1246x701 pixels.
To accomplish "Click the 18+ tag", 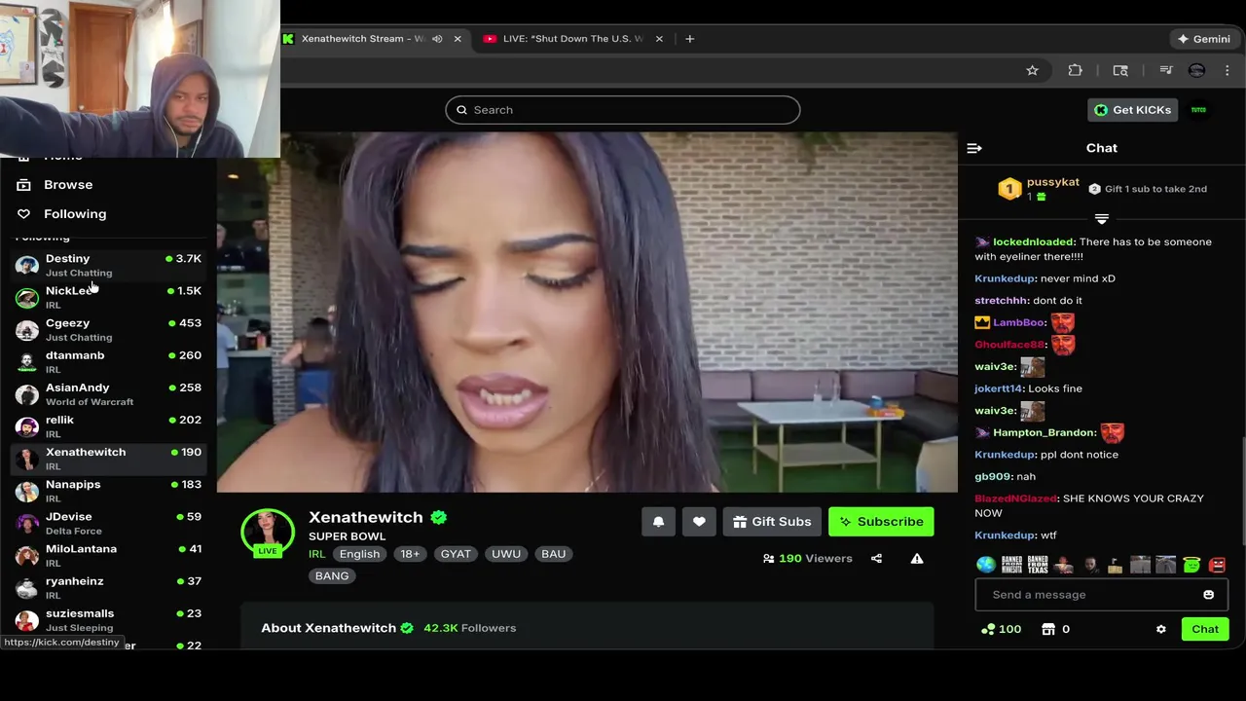I will pyautogui.click(x=410, y=554).
